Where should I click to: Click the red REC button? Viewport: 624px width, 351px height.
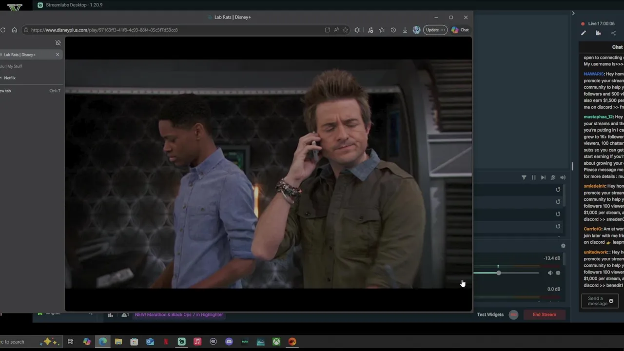[513, 314]
